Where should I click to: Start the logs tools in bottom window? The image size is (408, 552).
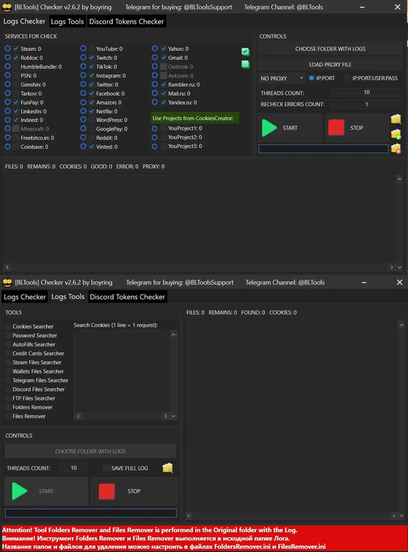46,491
